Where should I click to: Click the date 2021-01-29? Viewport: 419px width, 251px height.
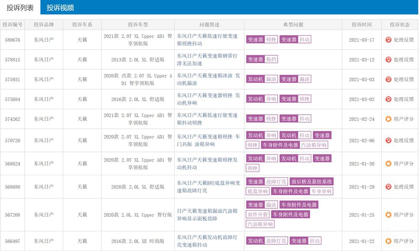point(362,187)
